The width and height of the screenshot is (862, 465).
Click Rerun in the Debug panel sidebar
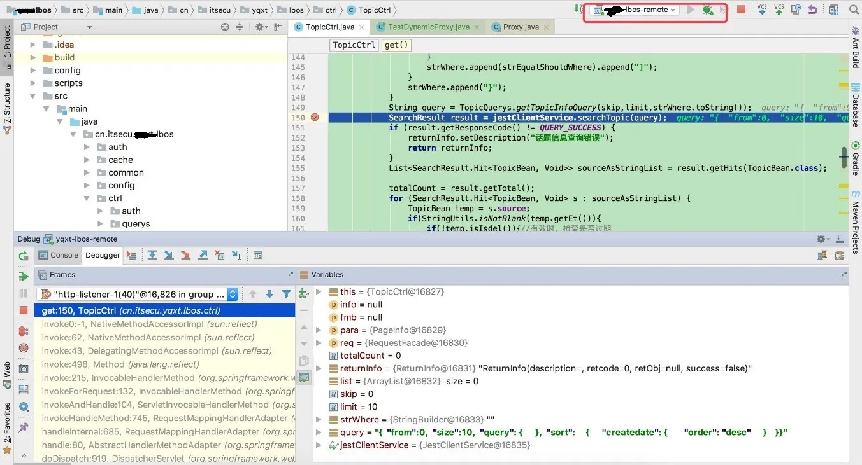pos(24,255)
